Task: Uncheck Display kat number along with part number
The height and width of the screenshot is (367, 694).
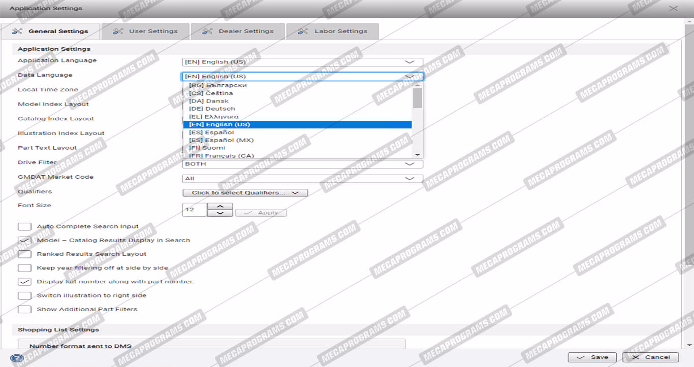Action: (24, 282)
